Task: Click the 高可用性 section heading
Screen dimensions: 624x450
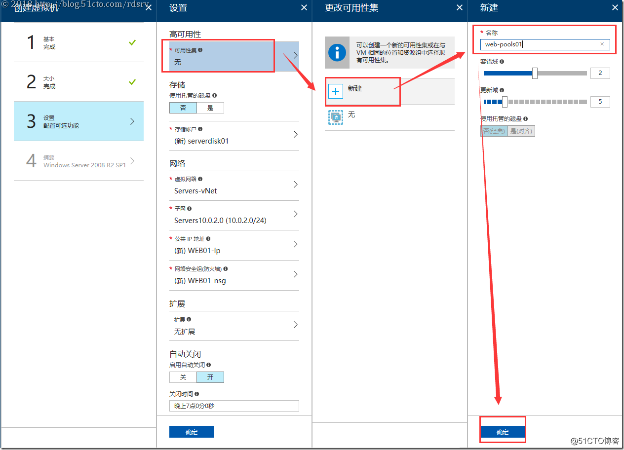Action: pyautogui.click(x=185, y=35)
